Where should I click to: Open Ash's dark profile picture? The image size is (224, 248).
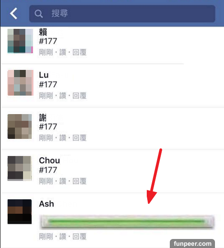[19, 211]
